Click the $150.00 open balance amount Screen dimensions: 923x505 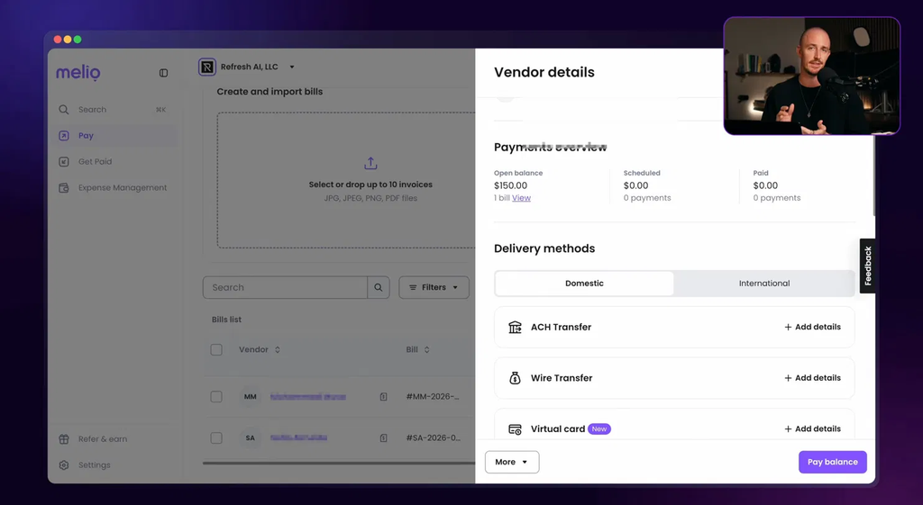[510, 185]
